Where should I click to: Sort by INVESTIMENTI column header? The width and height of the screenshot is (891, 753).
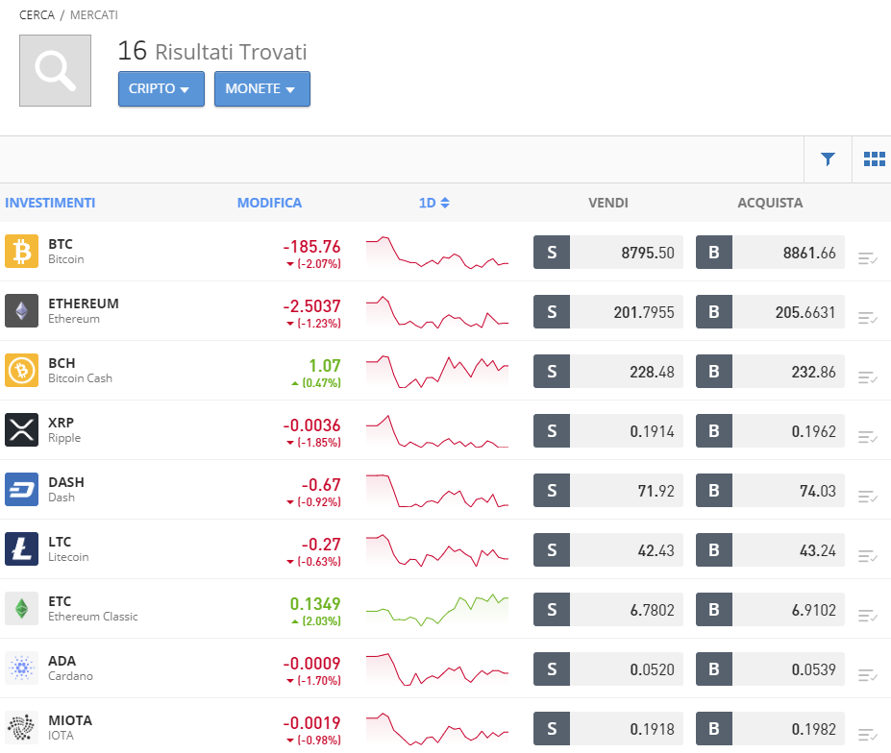tap(50, 203)
